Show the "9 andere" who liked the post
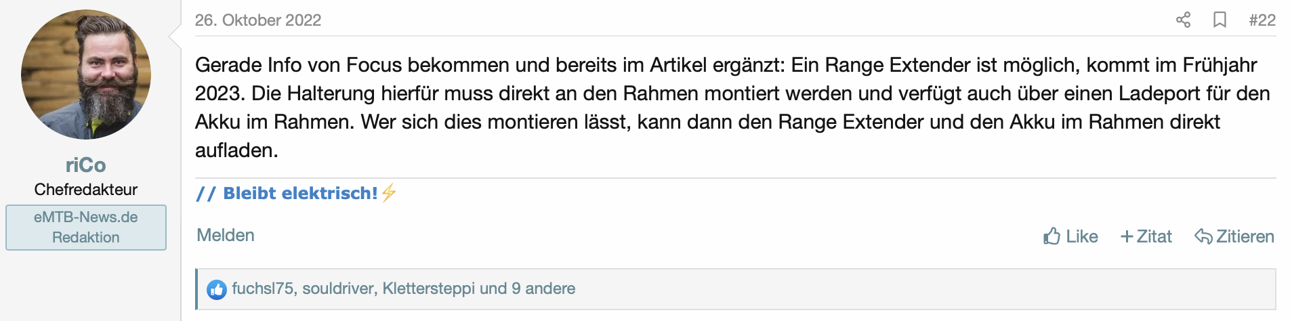Image resolution: width=1290 pixels, height=321 pixels. pos(543,288)
